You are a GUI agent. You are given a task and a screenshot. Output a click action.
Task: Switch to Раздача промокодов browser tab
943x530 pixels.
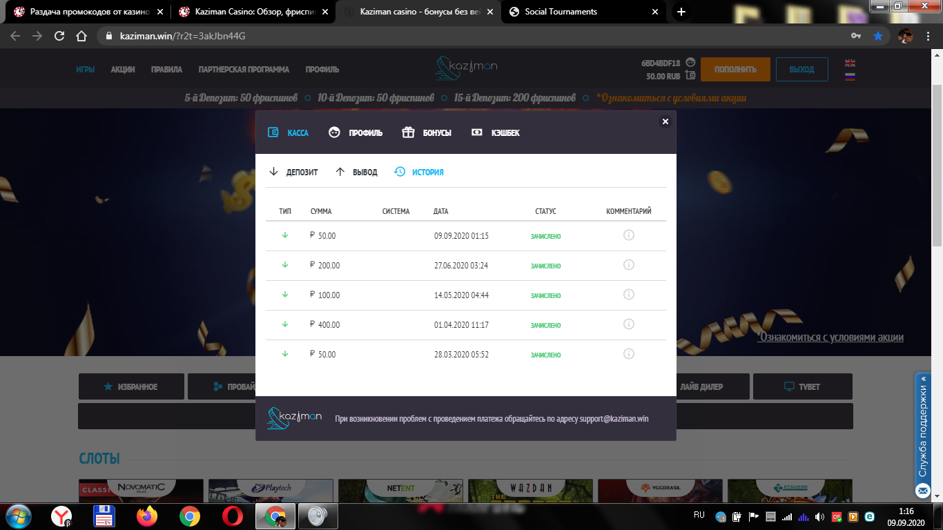click(88, 12)
